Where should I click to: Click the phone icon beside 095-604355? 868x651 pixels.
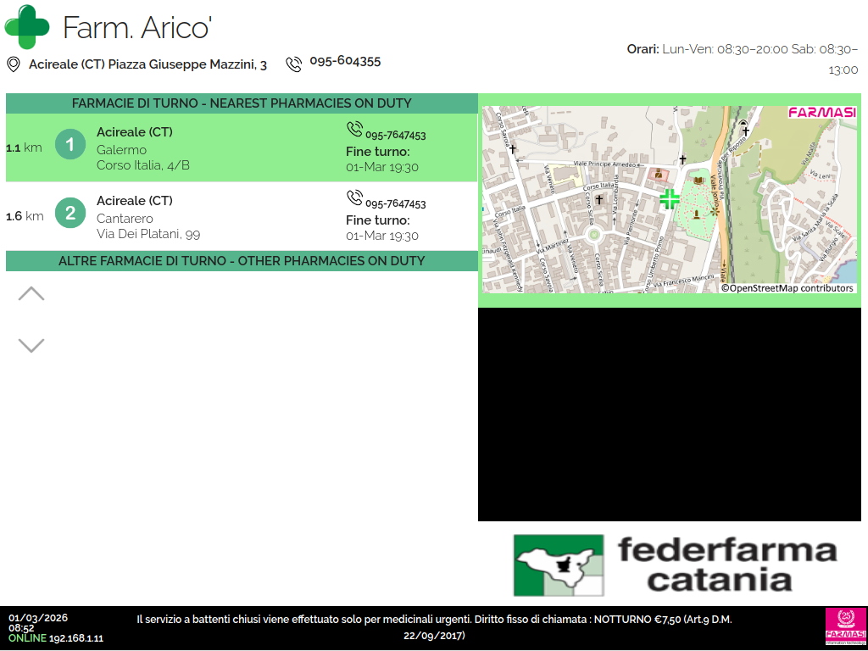293,64
